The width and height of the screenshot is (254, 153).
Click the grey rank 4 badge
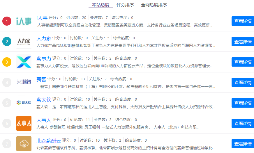tap(7, 83)
